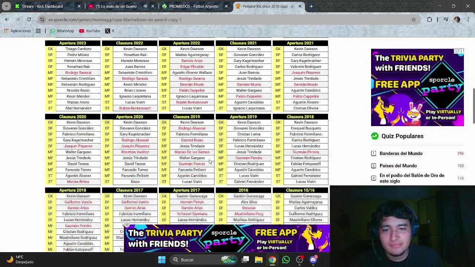Open the Chrome extensions puzzle icon

pos(429,20)
